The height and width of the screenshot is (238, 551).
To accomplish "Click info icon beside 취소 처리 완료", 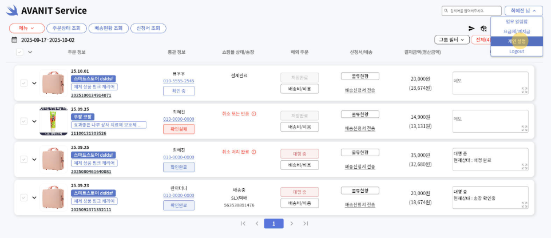I will [253, 152].
